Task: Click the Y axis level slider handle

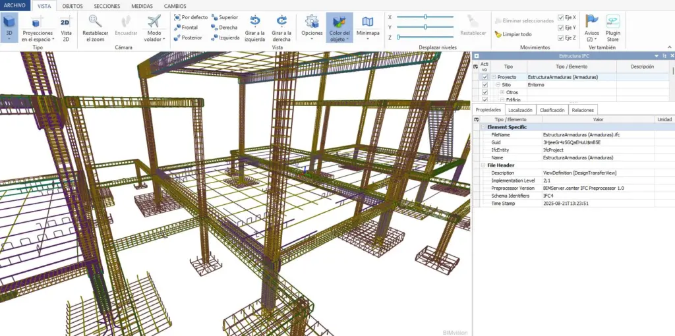Action: [426, 27]
